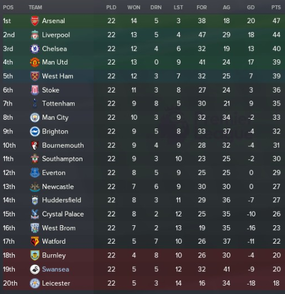
Task: Open the Man Utd badge icon
Action: (35, 62)
